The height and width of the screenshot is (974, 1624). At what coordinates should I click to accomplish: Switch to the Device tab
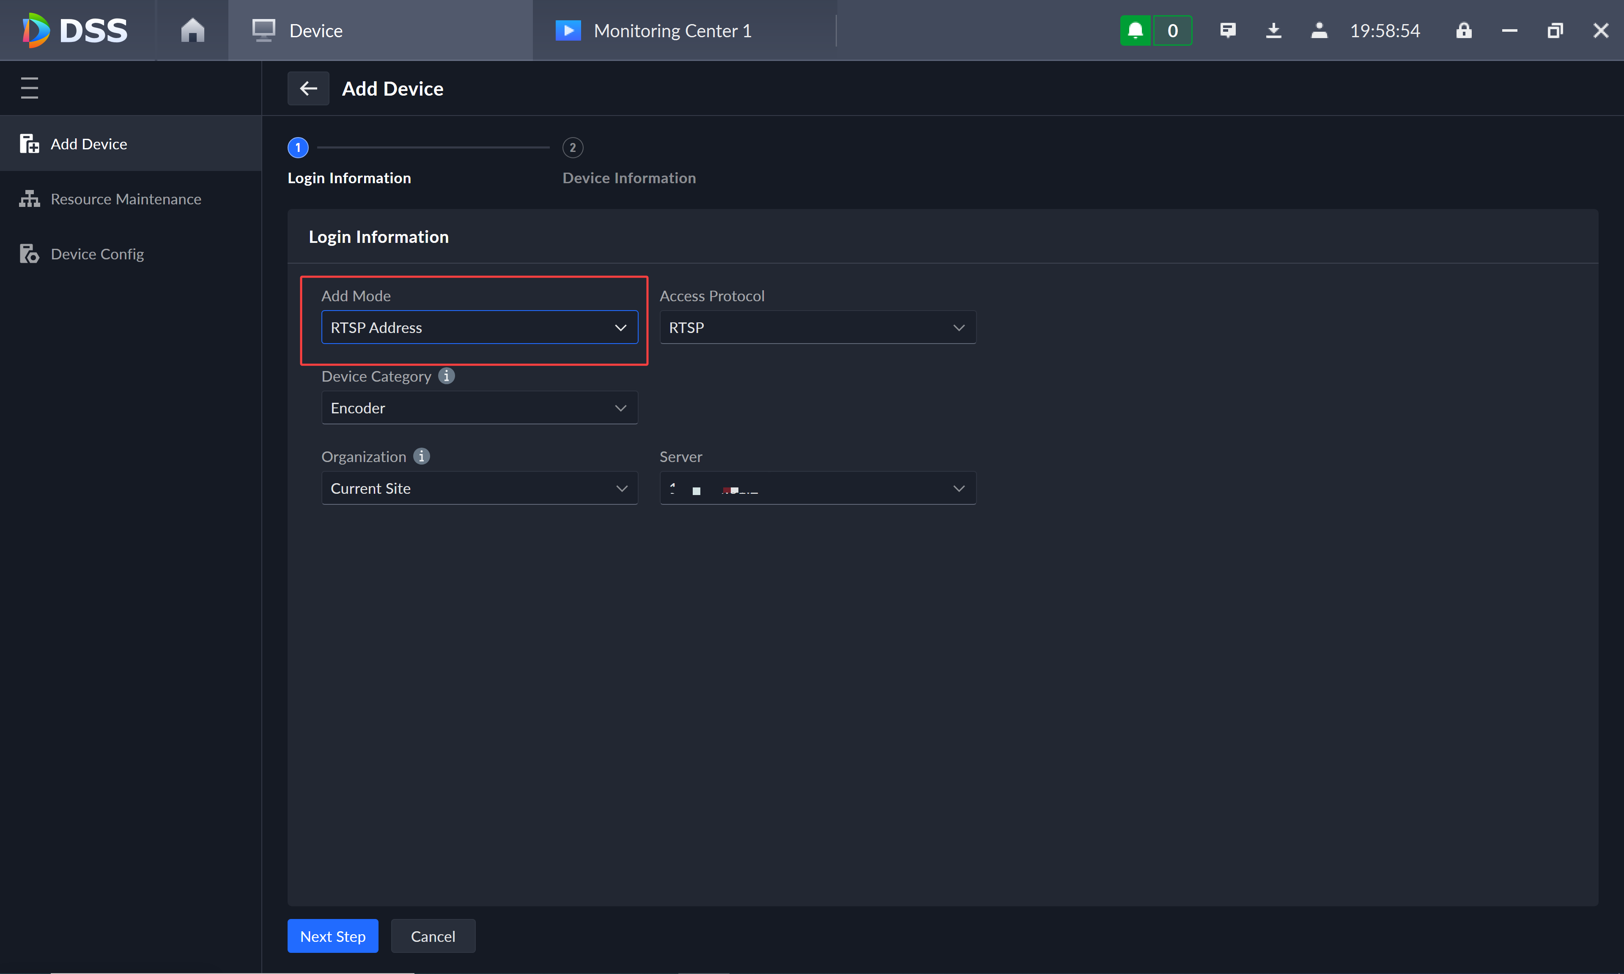click(381, 30)
